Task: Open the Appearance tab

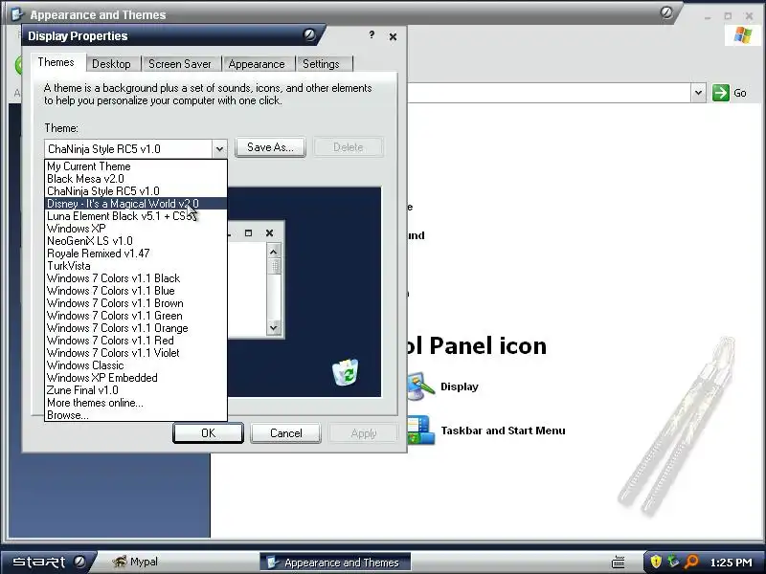Action: pyautogui.click(x=257, y=64)
